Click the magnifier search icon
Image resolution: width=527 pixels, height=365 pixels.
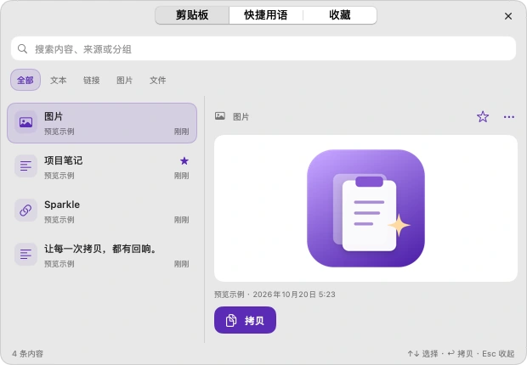coord(22,48)
